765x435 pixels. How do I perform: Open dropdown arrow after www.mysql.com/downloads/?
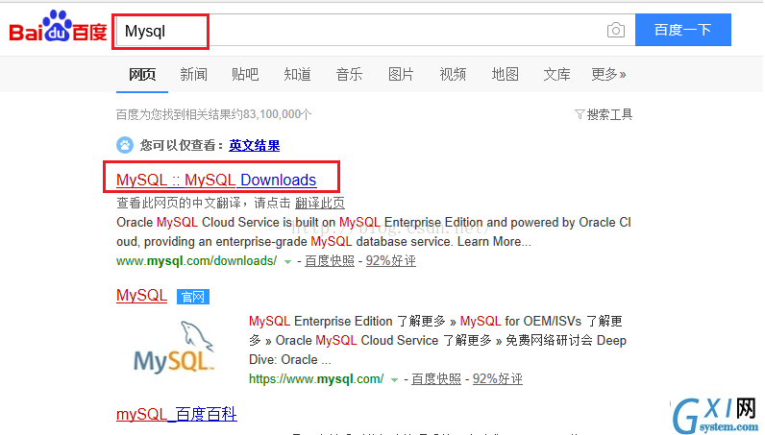pos(288,262)
